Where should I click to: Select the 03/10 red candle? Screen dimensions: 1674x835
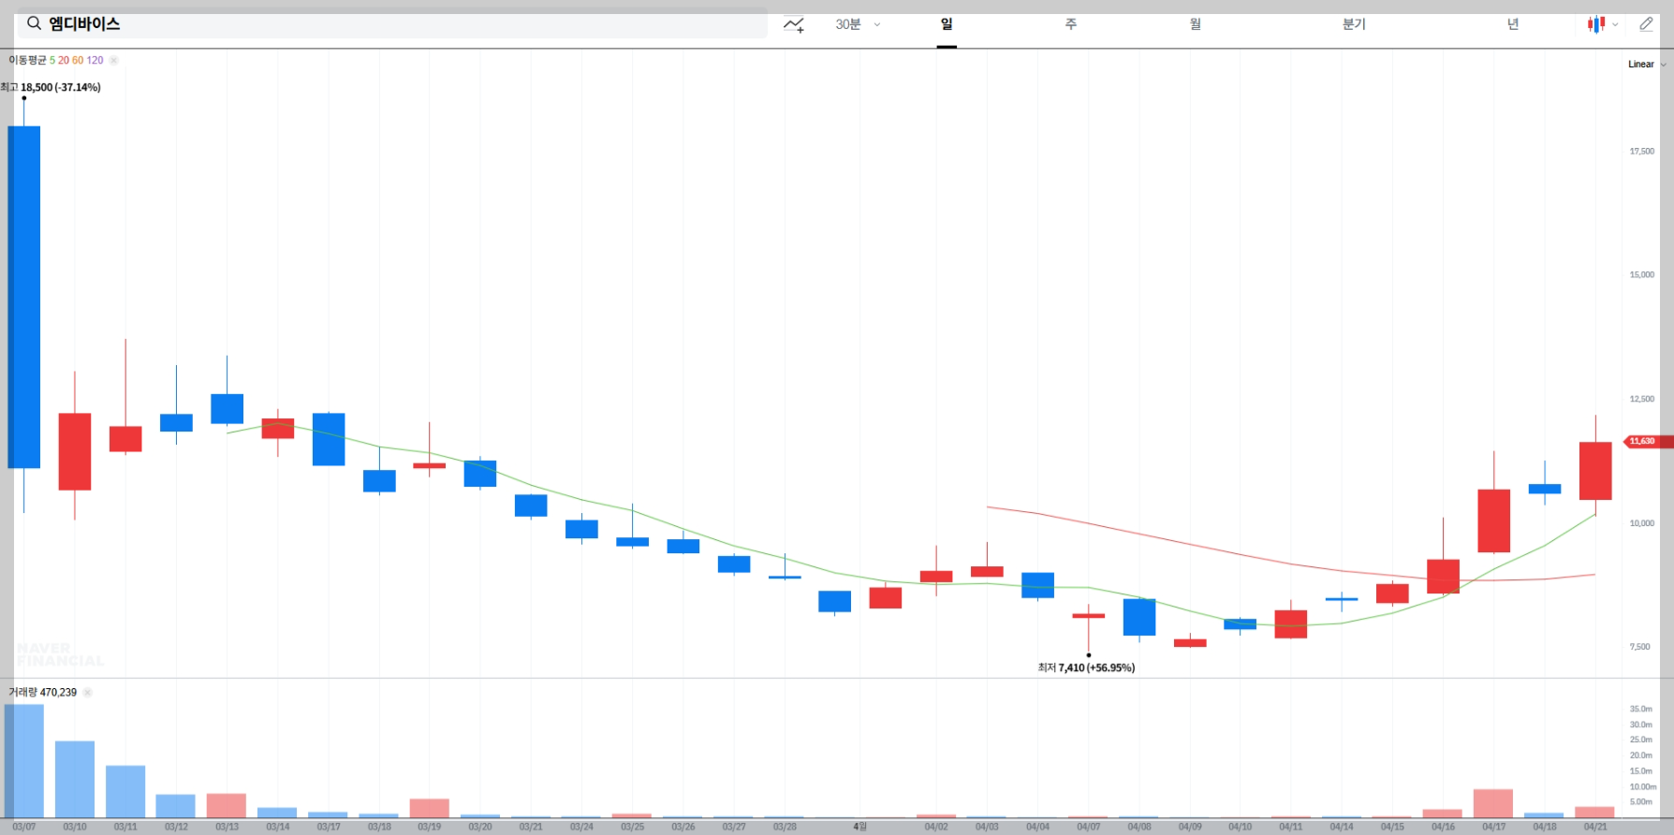[x=75, y=451]
